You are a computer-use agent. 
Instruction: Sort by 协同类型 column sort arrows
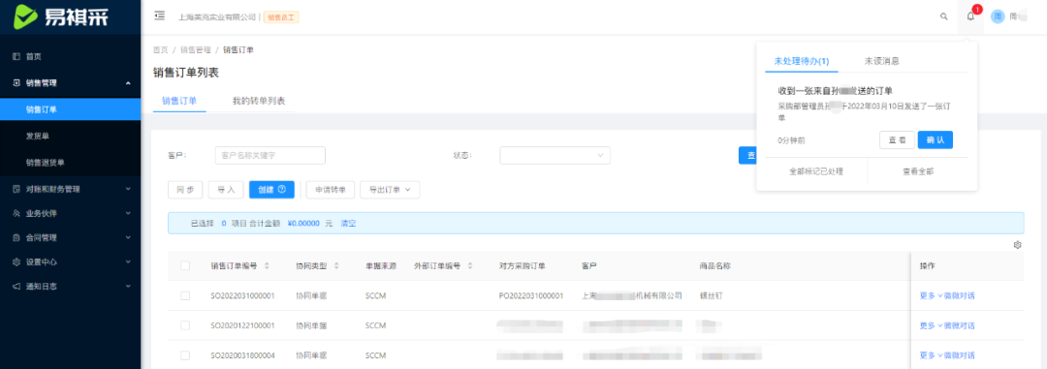[335, 265]
